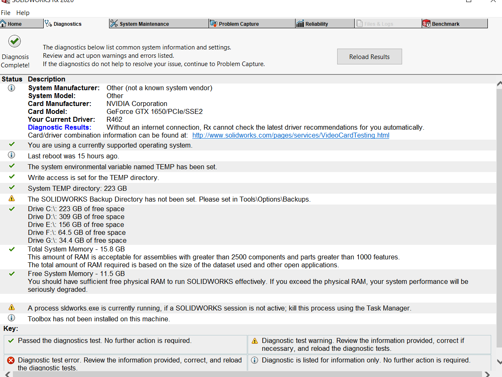Click the check icon beside Drive C free space
This screenshot has height=377, width=502.
pos(12,208)
